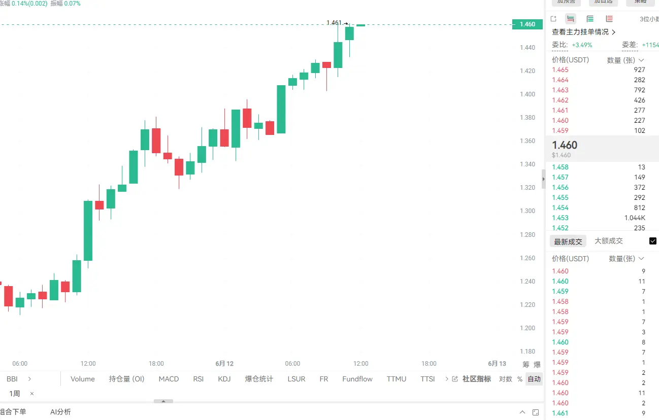Add the MACD indicator
The width and height of the screenshot is (659, 420).
[169, 379]
